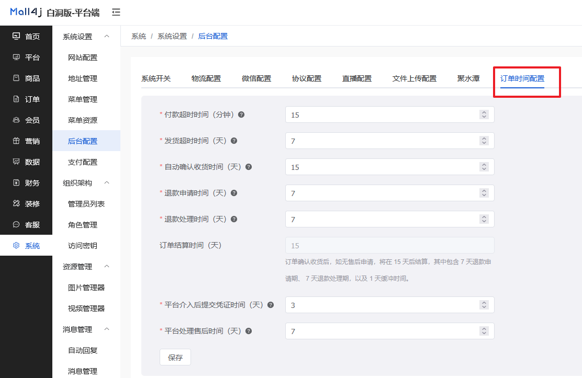Screen dimensions: 582x378
Task: Show help tooltip for 退款申请时间
Action: [234, 193]
